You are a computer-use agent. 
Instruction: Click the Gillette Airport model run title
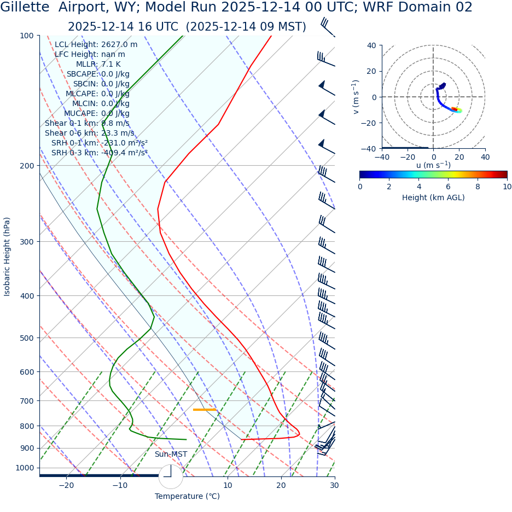pyautogui.click(x=236, y=8)
